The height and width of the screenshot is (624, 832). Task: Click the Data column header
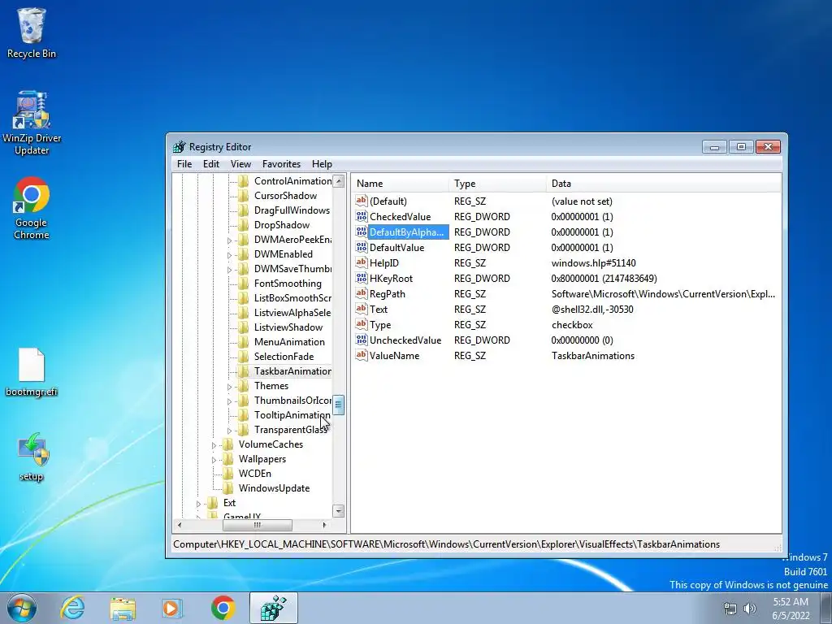coord(663,184)
